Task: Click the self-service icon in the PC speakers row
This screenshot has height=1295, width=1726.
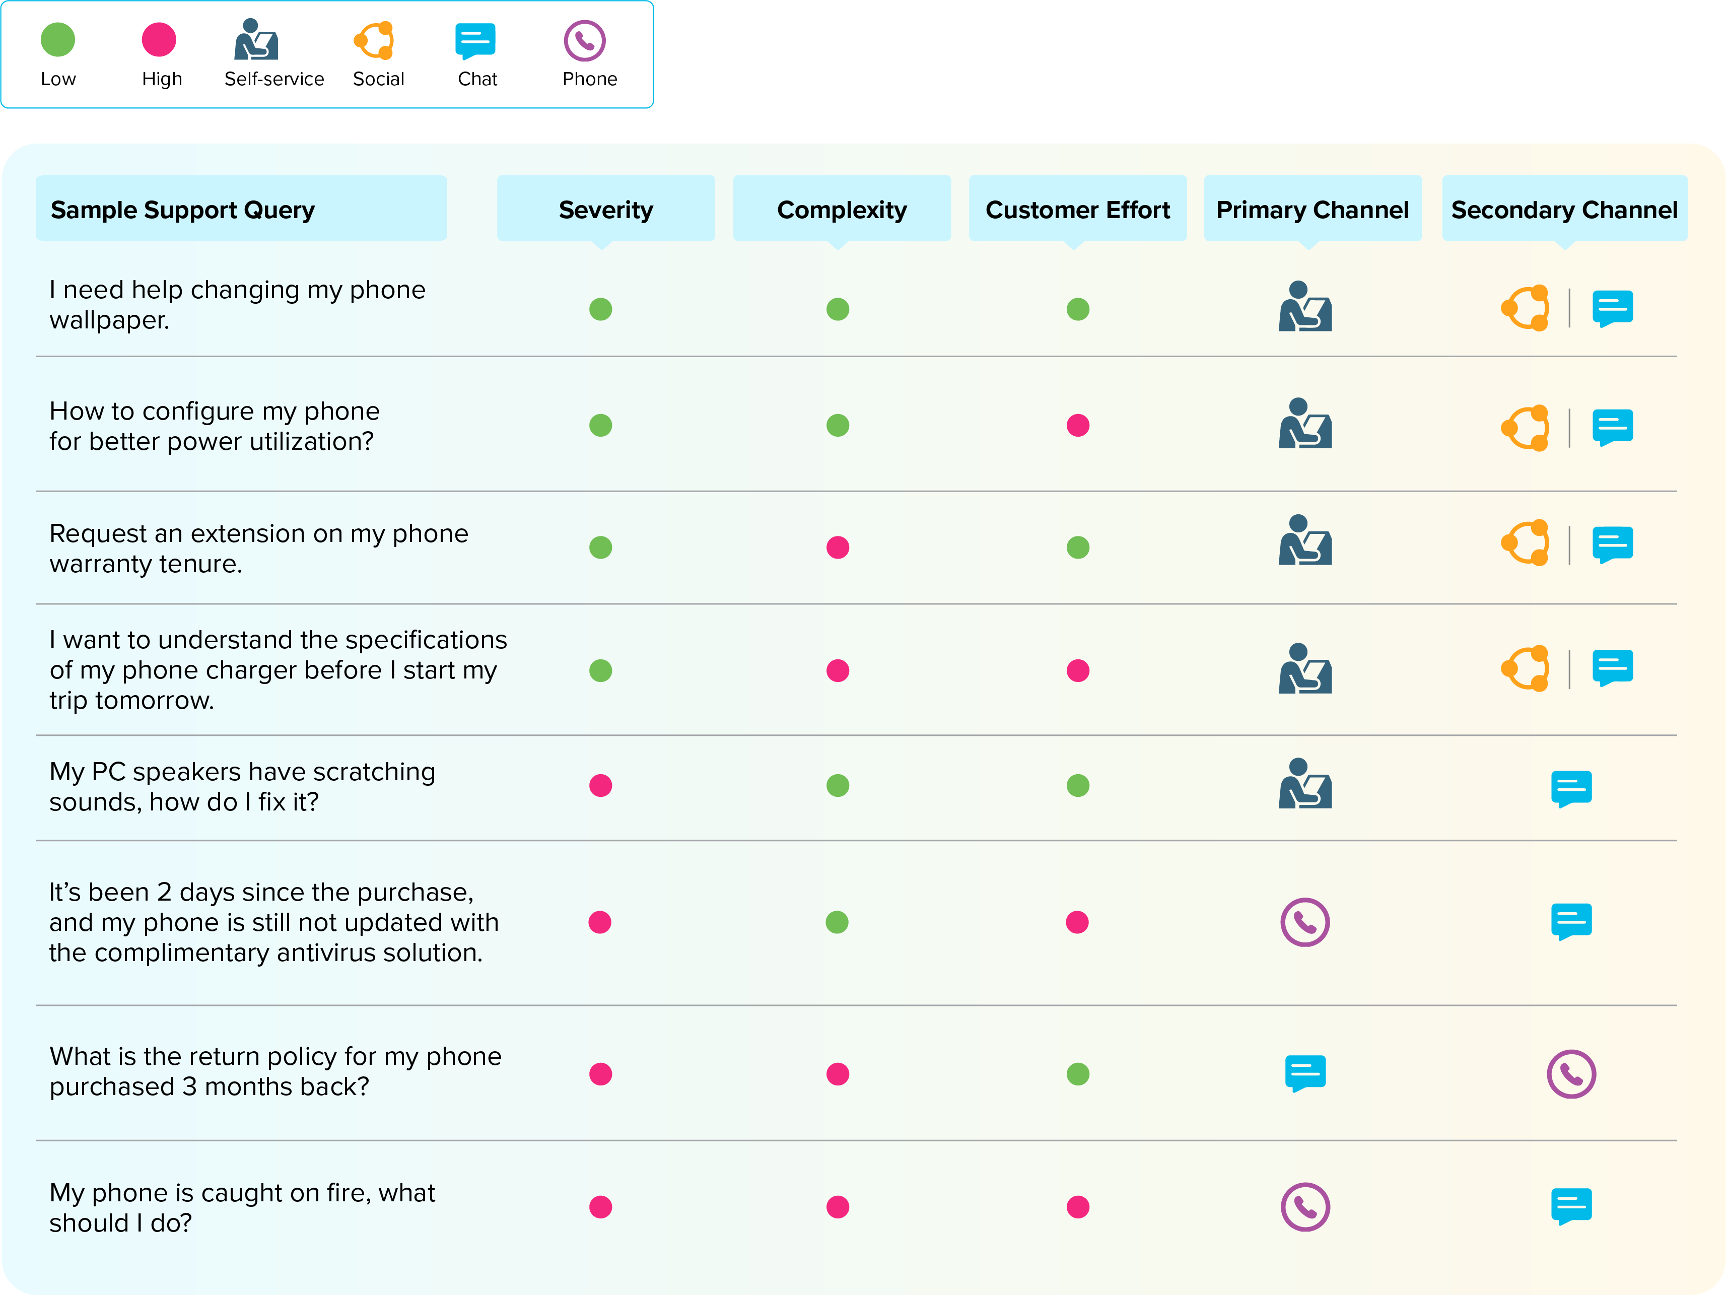Action: point(1304,783)
